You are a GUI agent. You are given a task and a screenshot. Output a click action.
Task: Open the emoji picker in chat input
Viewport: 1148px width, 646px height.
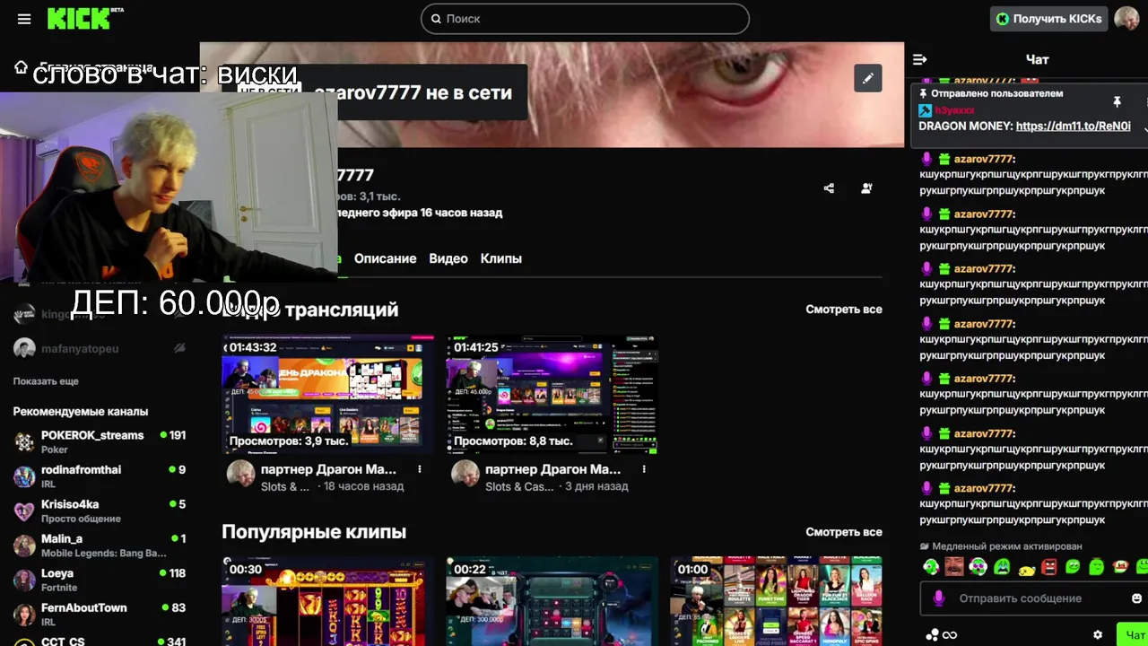tap(1136, 598)
